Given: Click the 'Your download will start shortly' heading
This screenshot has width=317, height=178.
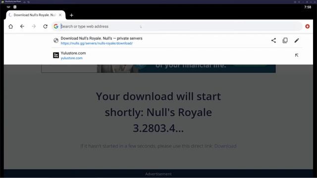Looking at the screenshot, I should 158,112.
